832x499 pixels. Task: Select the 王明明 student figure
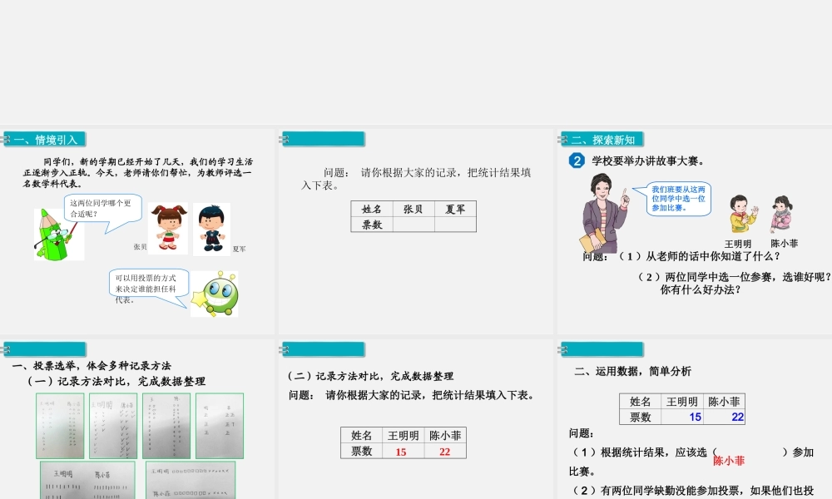[x=738, y=215]
